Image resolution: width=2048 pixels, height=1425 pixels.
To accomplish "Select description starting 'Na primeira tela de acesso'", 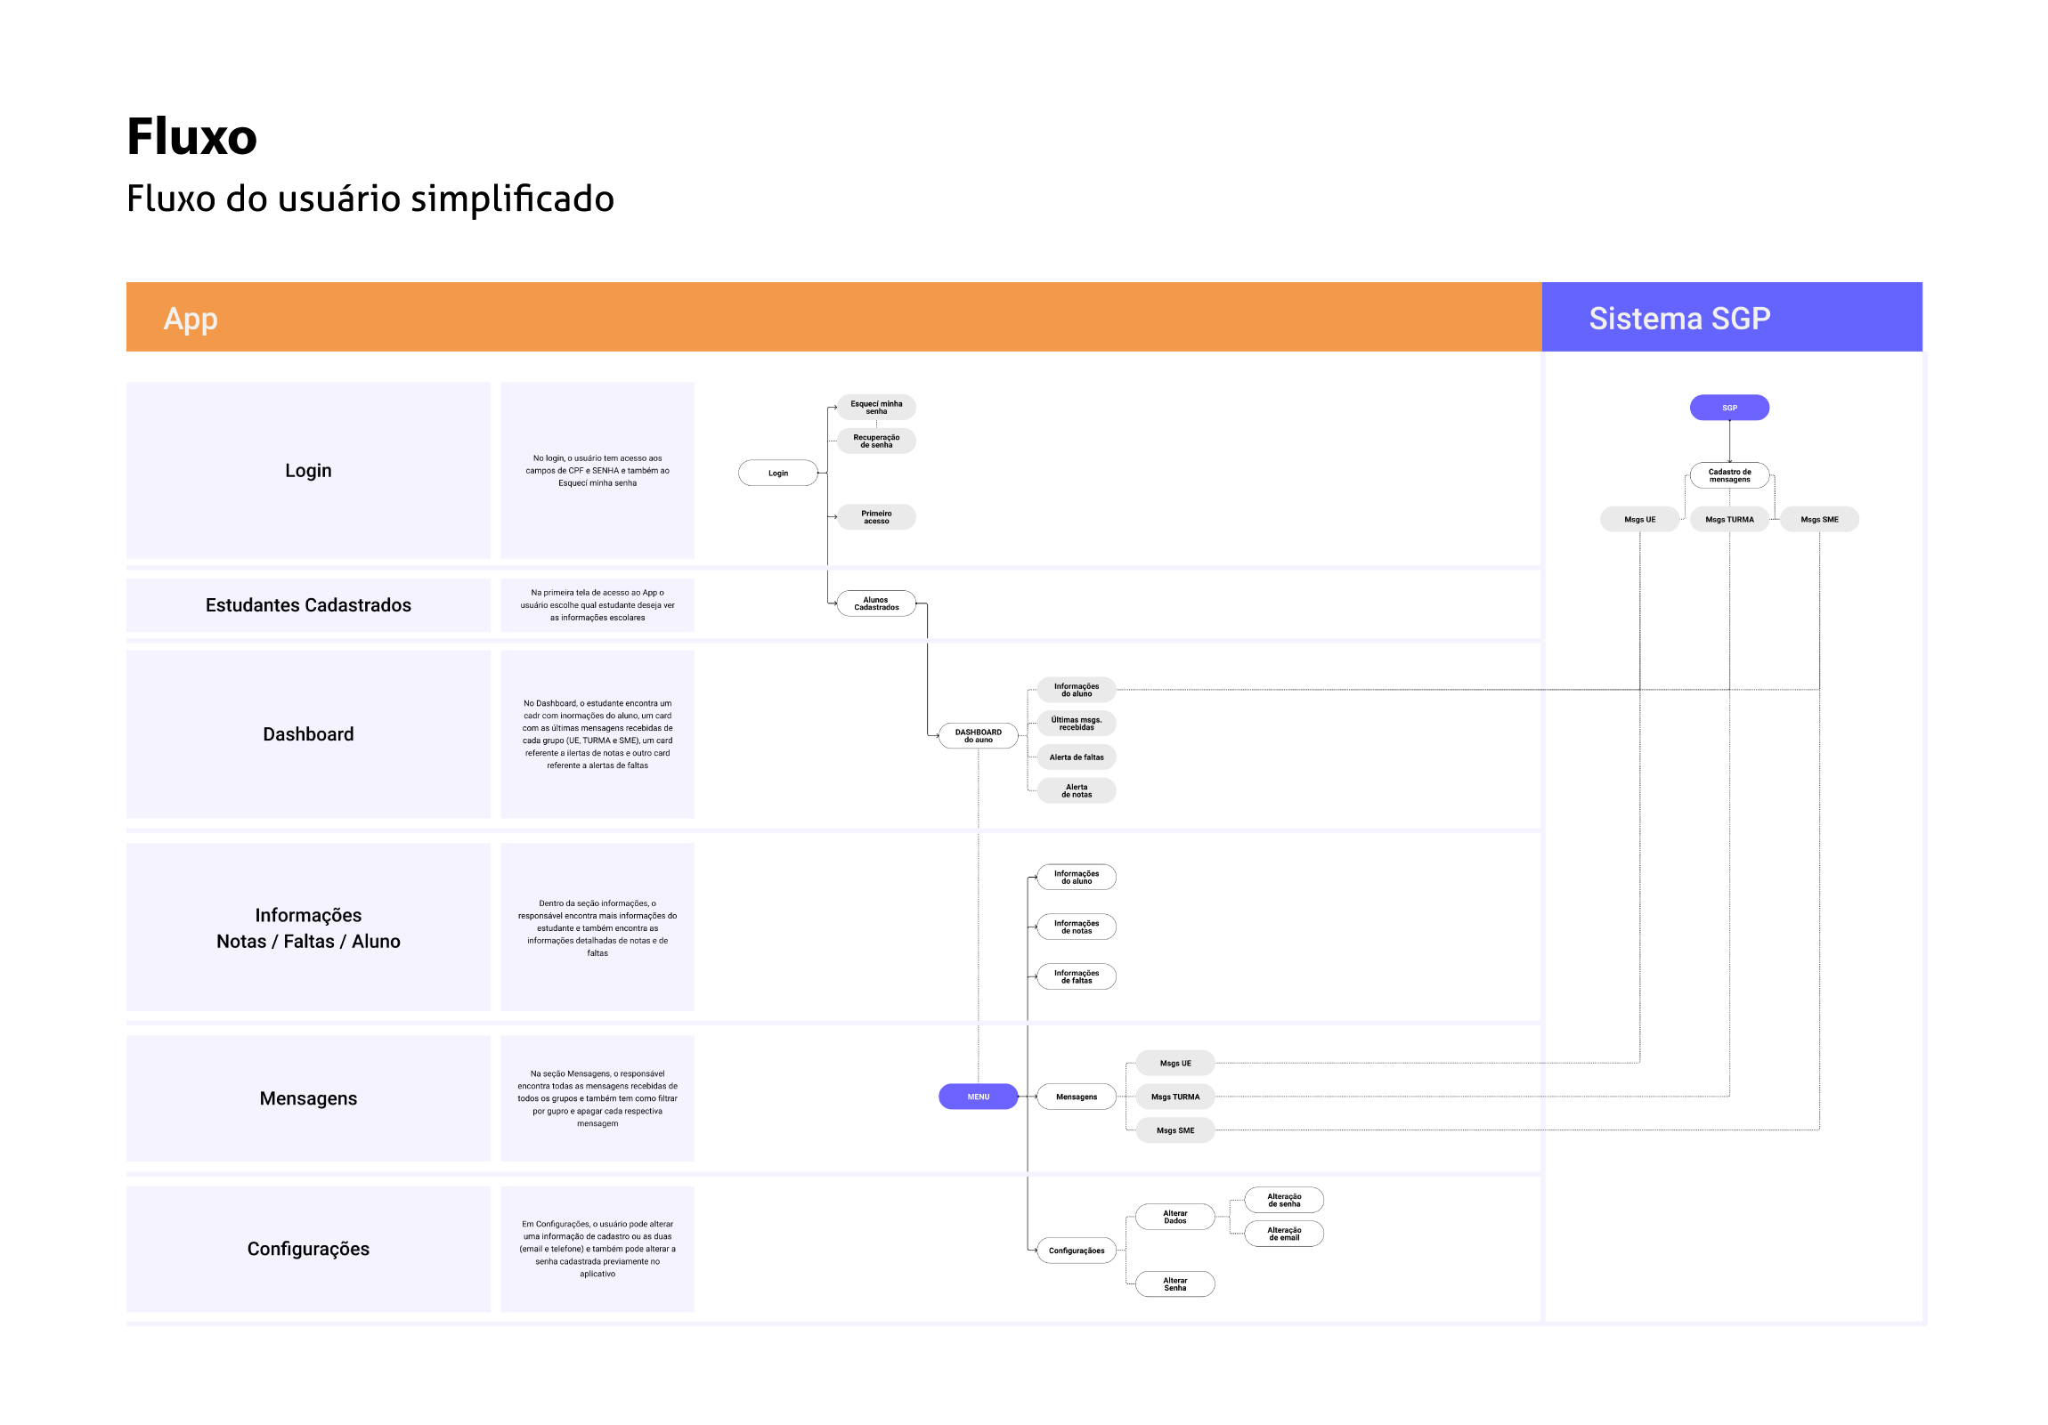I will tap(597, 605).
